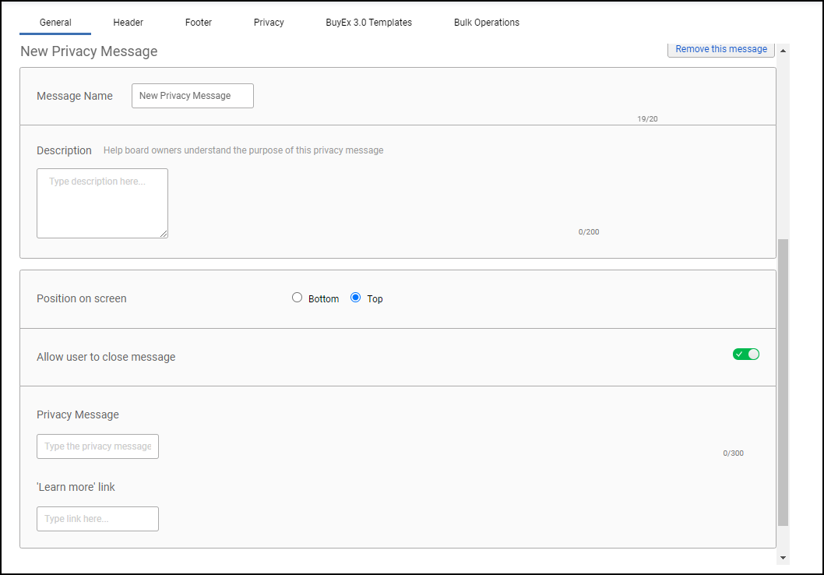The image size is (824, 575).
Task: Select the Top position radio button
Action: 356,298
